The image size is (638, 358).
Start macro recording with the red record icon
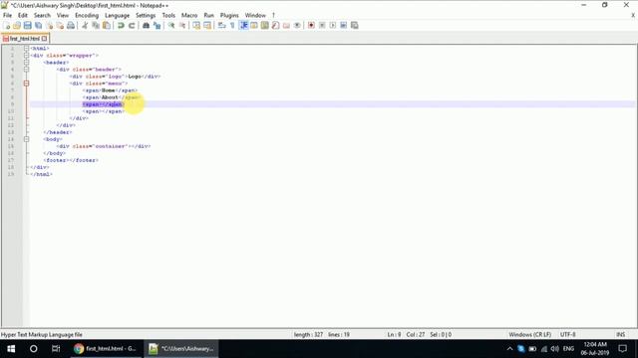click(311, 26)
